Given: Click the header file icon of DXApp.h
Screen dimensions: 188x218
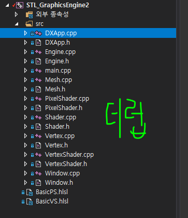Looking at the screenshot, I should [38, 43].
